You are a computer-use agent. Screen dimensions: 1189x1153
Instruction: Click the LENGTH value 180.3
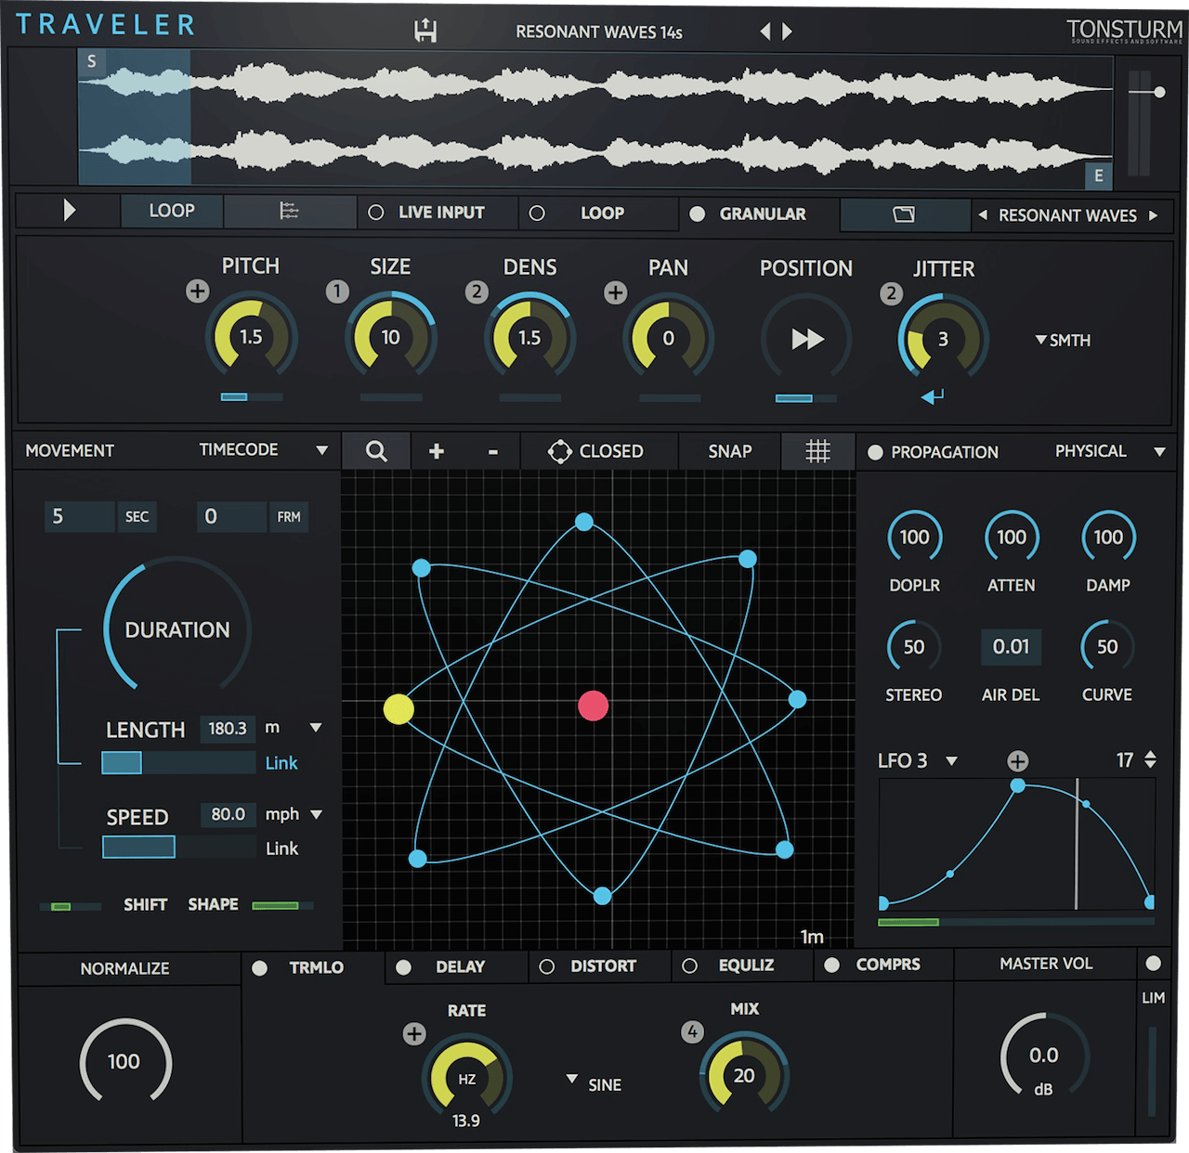coord(228,729)
